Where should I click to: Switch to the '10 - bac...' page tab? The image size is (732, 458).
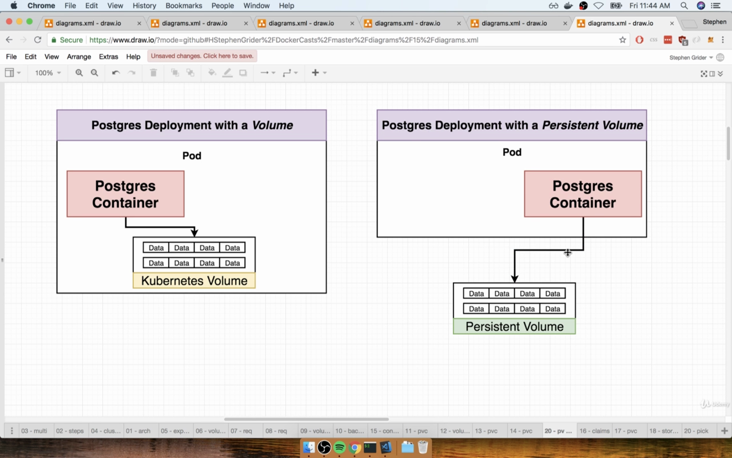click(349, 431)
